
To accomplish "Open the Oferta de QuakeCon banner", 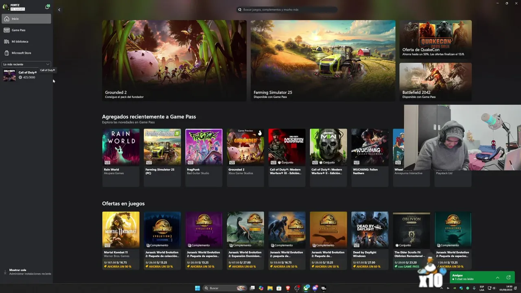I will [436, 39].
